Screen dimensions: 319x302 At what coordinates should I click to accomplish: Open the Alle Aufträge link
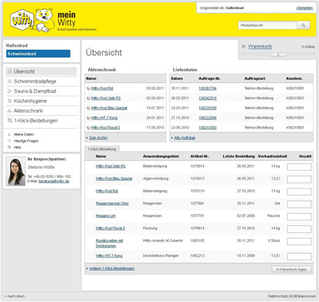tap(185, 138)
